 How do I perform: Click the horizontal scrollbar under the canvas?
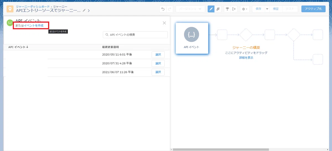click(221, 150)
